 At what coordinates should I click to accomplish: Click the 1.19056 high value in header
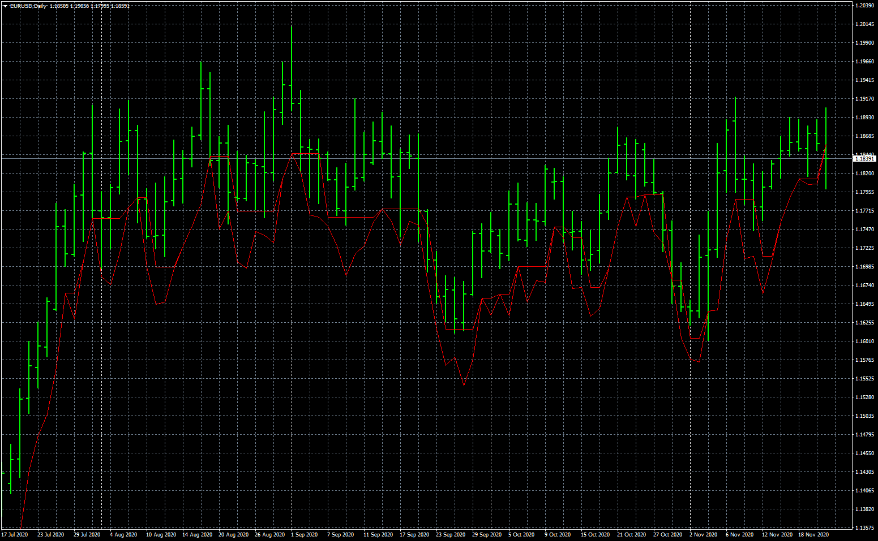click(x=79, y=6)
